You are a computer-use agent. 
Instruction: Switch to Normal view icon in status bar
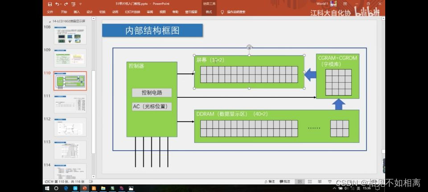click(300, 181)
